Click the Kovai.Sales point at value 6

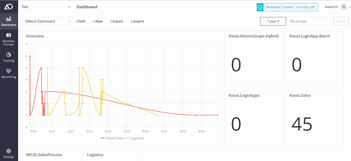(x=30, y=56)
